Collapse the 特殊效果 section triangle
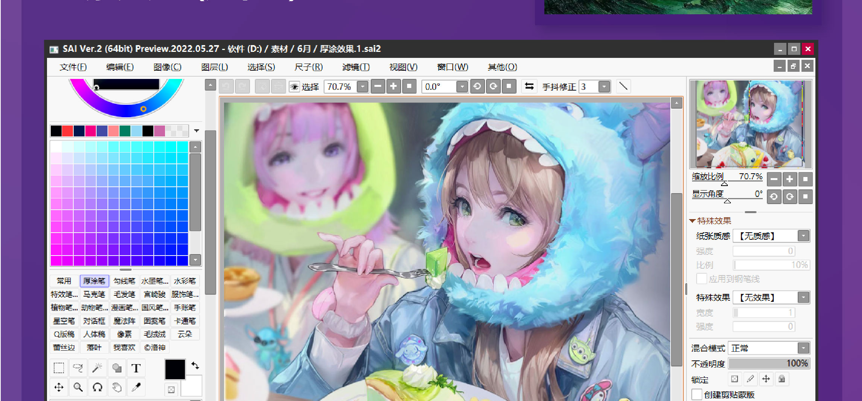Screen dimensions: 862x401 692,221
